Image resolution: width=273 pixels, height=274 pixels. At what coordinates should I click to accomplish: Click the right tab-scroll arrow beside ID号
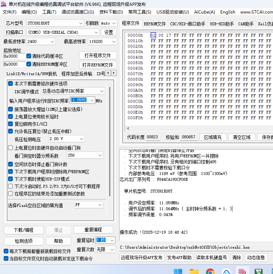click(114, 73)
